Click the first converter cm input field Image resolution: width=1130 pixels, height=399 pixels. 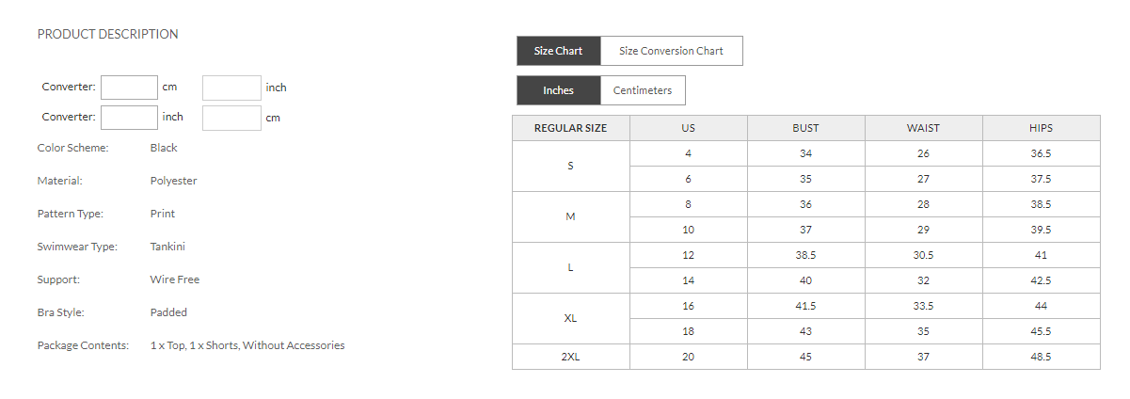point(129,88)
